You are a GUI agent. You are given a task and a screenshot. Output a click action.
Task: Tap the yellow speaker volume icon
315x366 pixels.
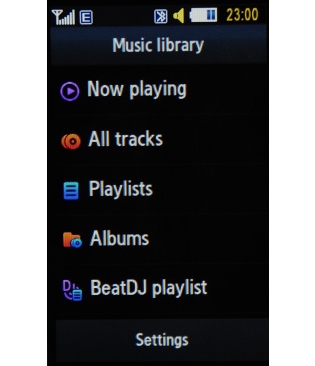(x=179, y=16)
